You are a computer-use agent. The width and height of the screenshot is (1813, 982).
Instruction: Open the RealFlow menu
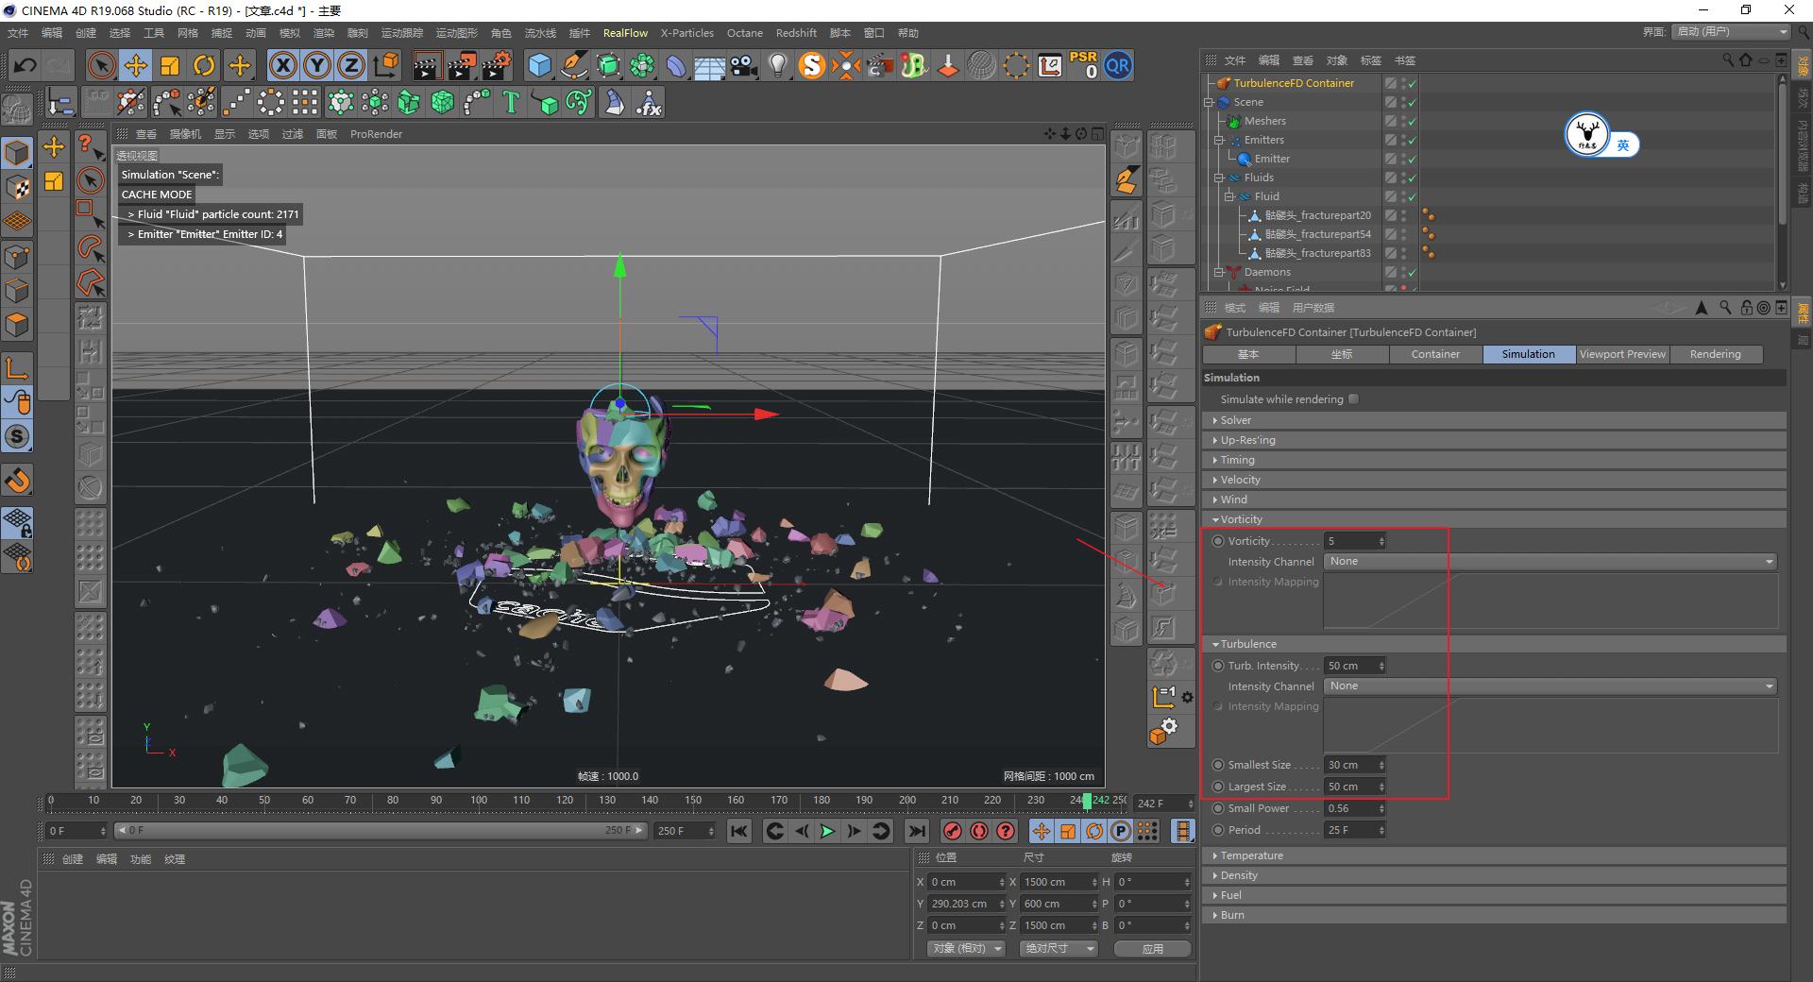625,32
